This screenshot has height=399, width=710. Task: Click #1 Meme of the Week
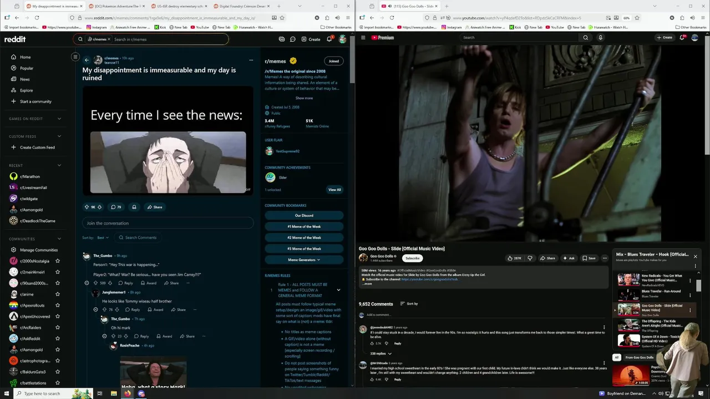point(304,227)
